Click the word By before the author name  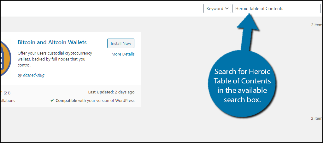[x=20, y=75]
